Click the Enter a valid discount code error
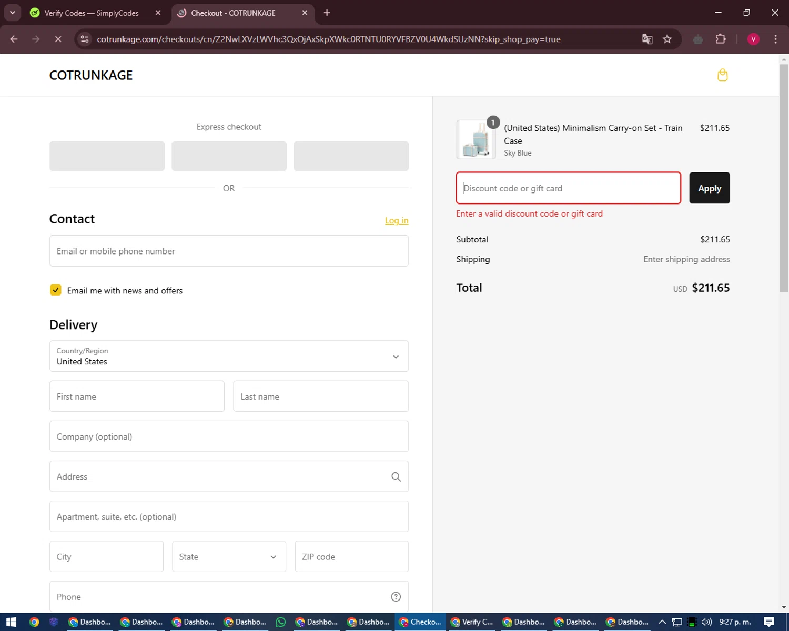789x631 pixels. tap(529, 213)
